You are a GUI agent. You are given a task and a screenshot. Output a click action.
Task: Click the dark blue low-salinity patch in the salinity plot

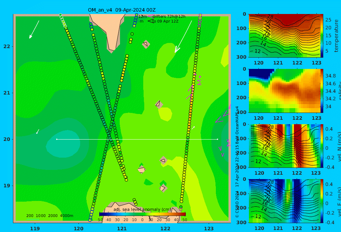pyautogui.click(x=261, y=74)
